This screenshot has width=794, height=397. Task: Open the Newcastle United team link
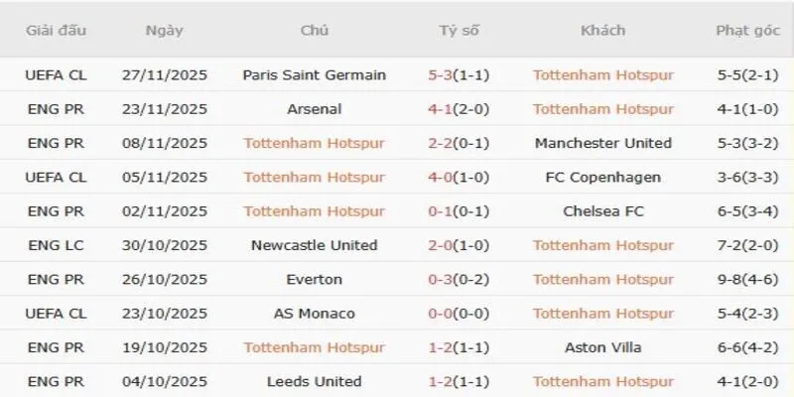(314, 245)
